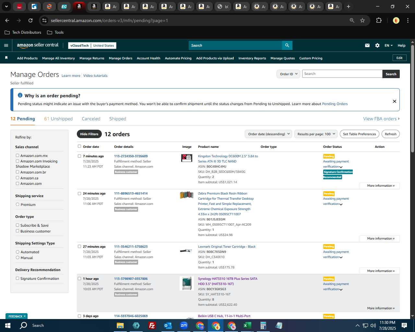This screenshot has height=332, width=415.
Task: Open the Chrome profile avatar
Action: (x=396, y=20)
